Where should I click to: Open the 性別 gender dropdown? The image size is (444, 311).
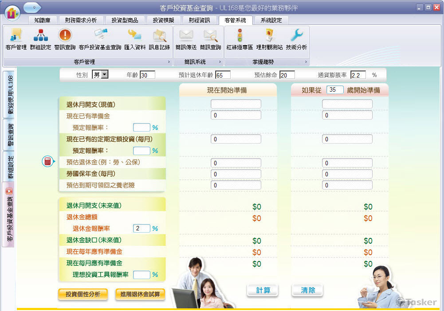(x=105, y=74)
